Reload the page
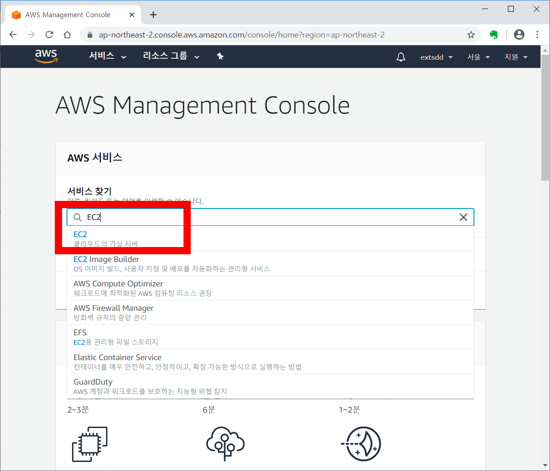 coord(49,35)
